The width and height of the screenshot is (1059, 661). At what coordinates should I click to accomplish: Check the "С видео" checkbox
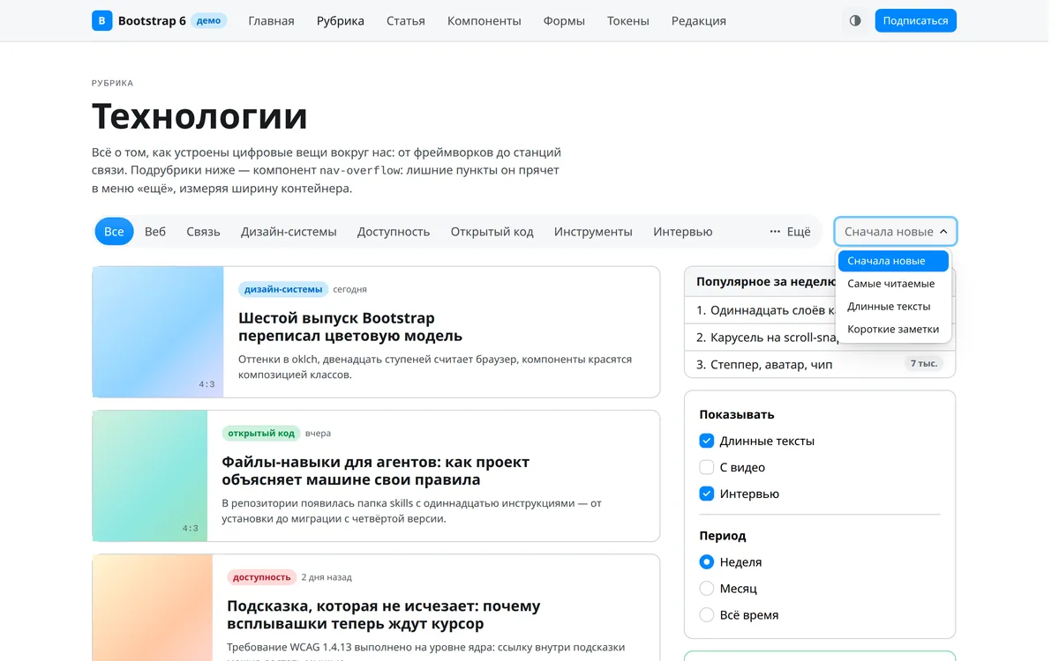click(x=706, y=467)
